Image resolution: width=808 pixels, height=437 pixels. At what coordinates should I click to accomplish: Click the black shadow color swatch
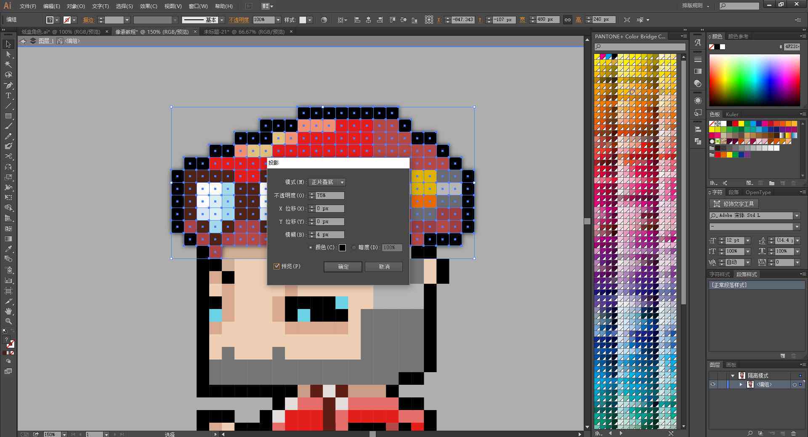tap(342, 248)
